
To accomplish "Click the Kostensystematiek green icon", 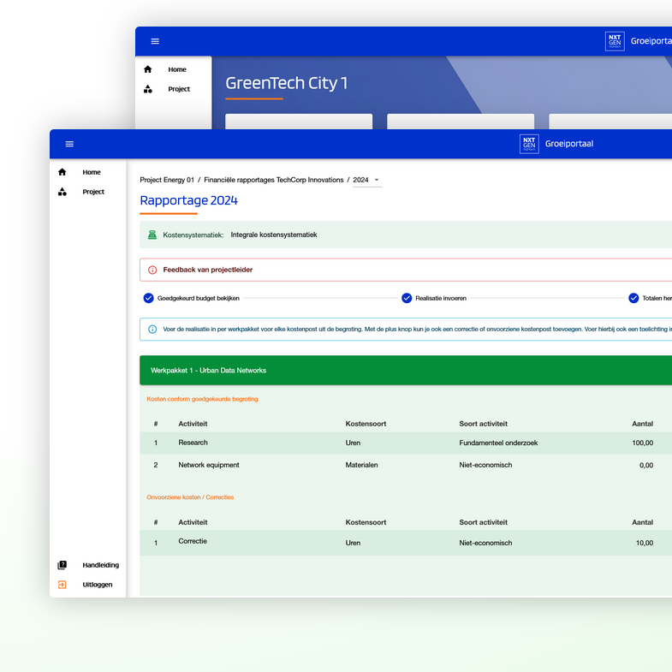I will click(152, 235).
